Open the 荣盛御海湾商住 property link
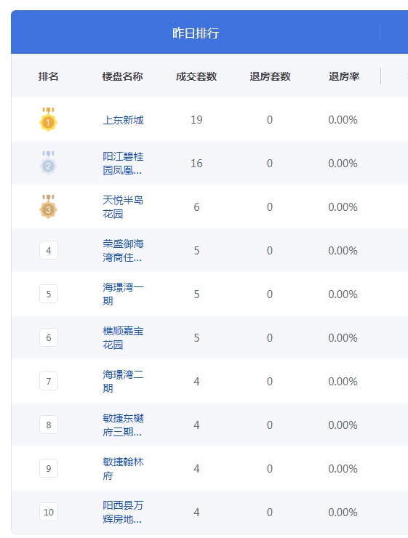This screenshot has width=408, height=538. coord(123,250)
